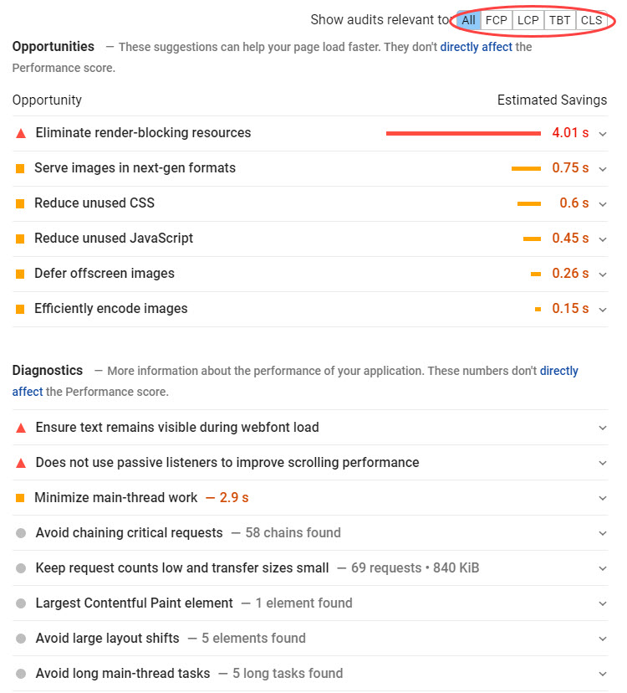
Task: Expand Reduce unused JavaScript details chevron
Action: pos(603,239)
